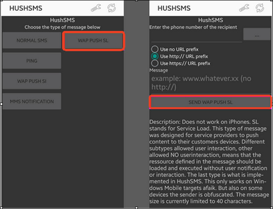Tap 'Enter the phone number of the recipient' label
This screenshot has width=273, height=209.
[193, 27]
